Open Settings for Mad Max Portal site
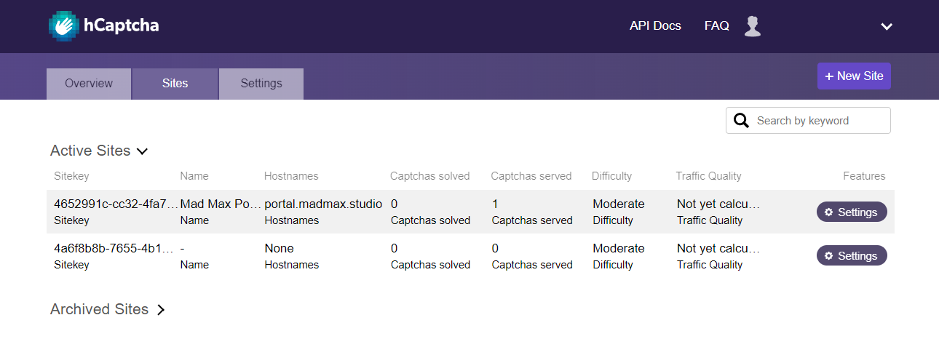This screenshot has height=339, width=939. 852,212
